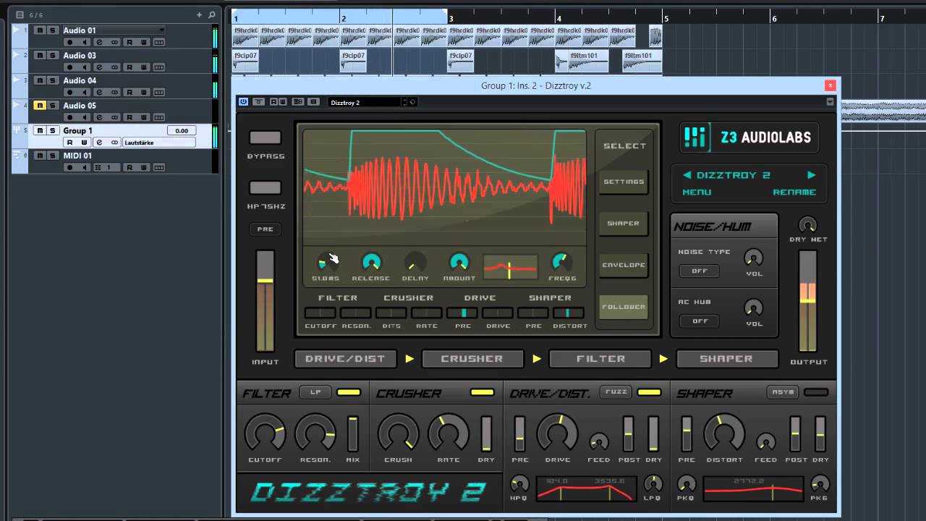The height and width of the screenshot is (521, 926).
Task: Enable the Shaper section LED
Action: pos(816,392)
